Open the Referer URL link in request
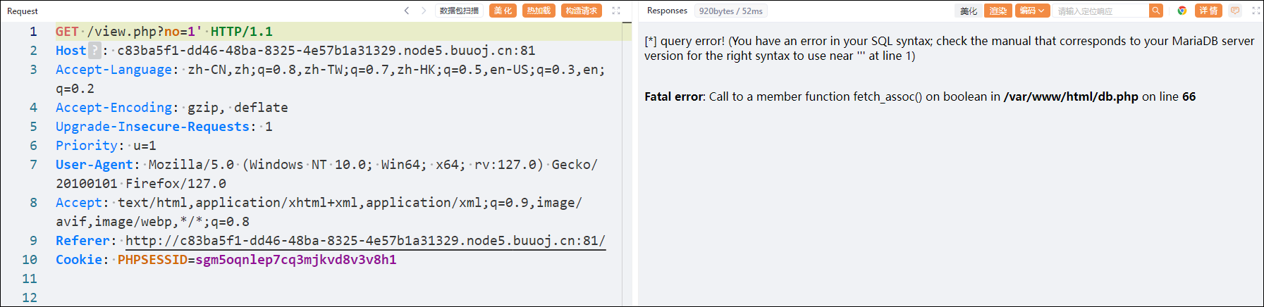Screen dimensions: 1264x307 [365, 241]
